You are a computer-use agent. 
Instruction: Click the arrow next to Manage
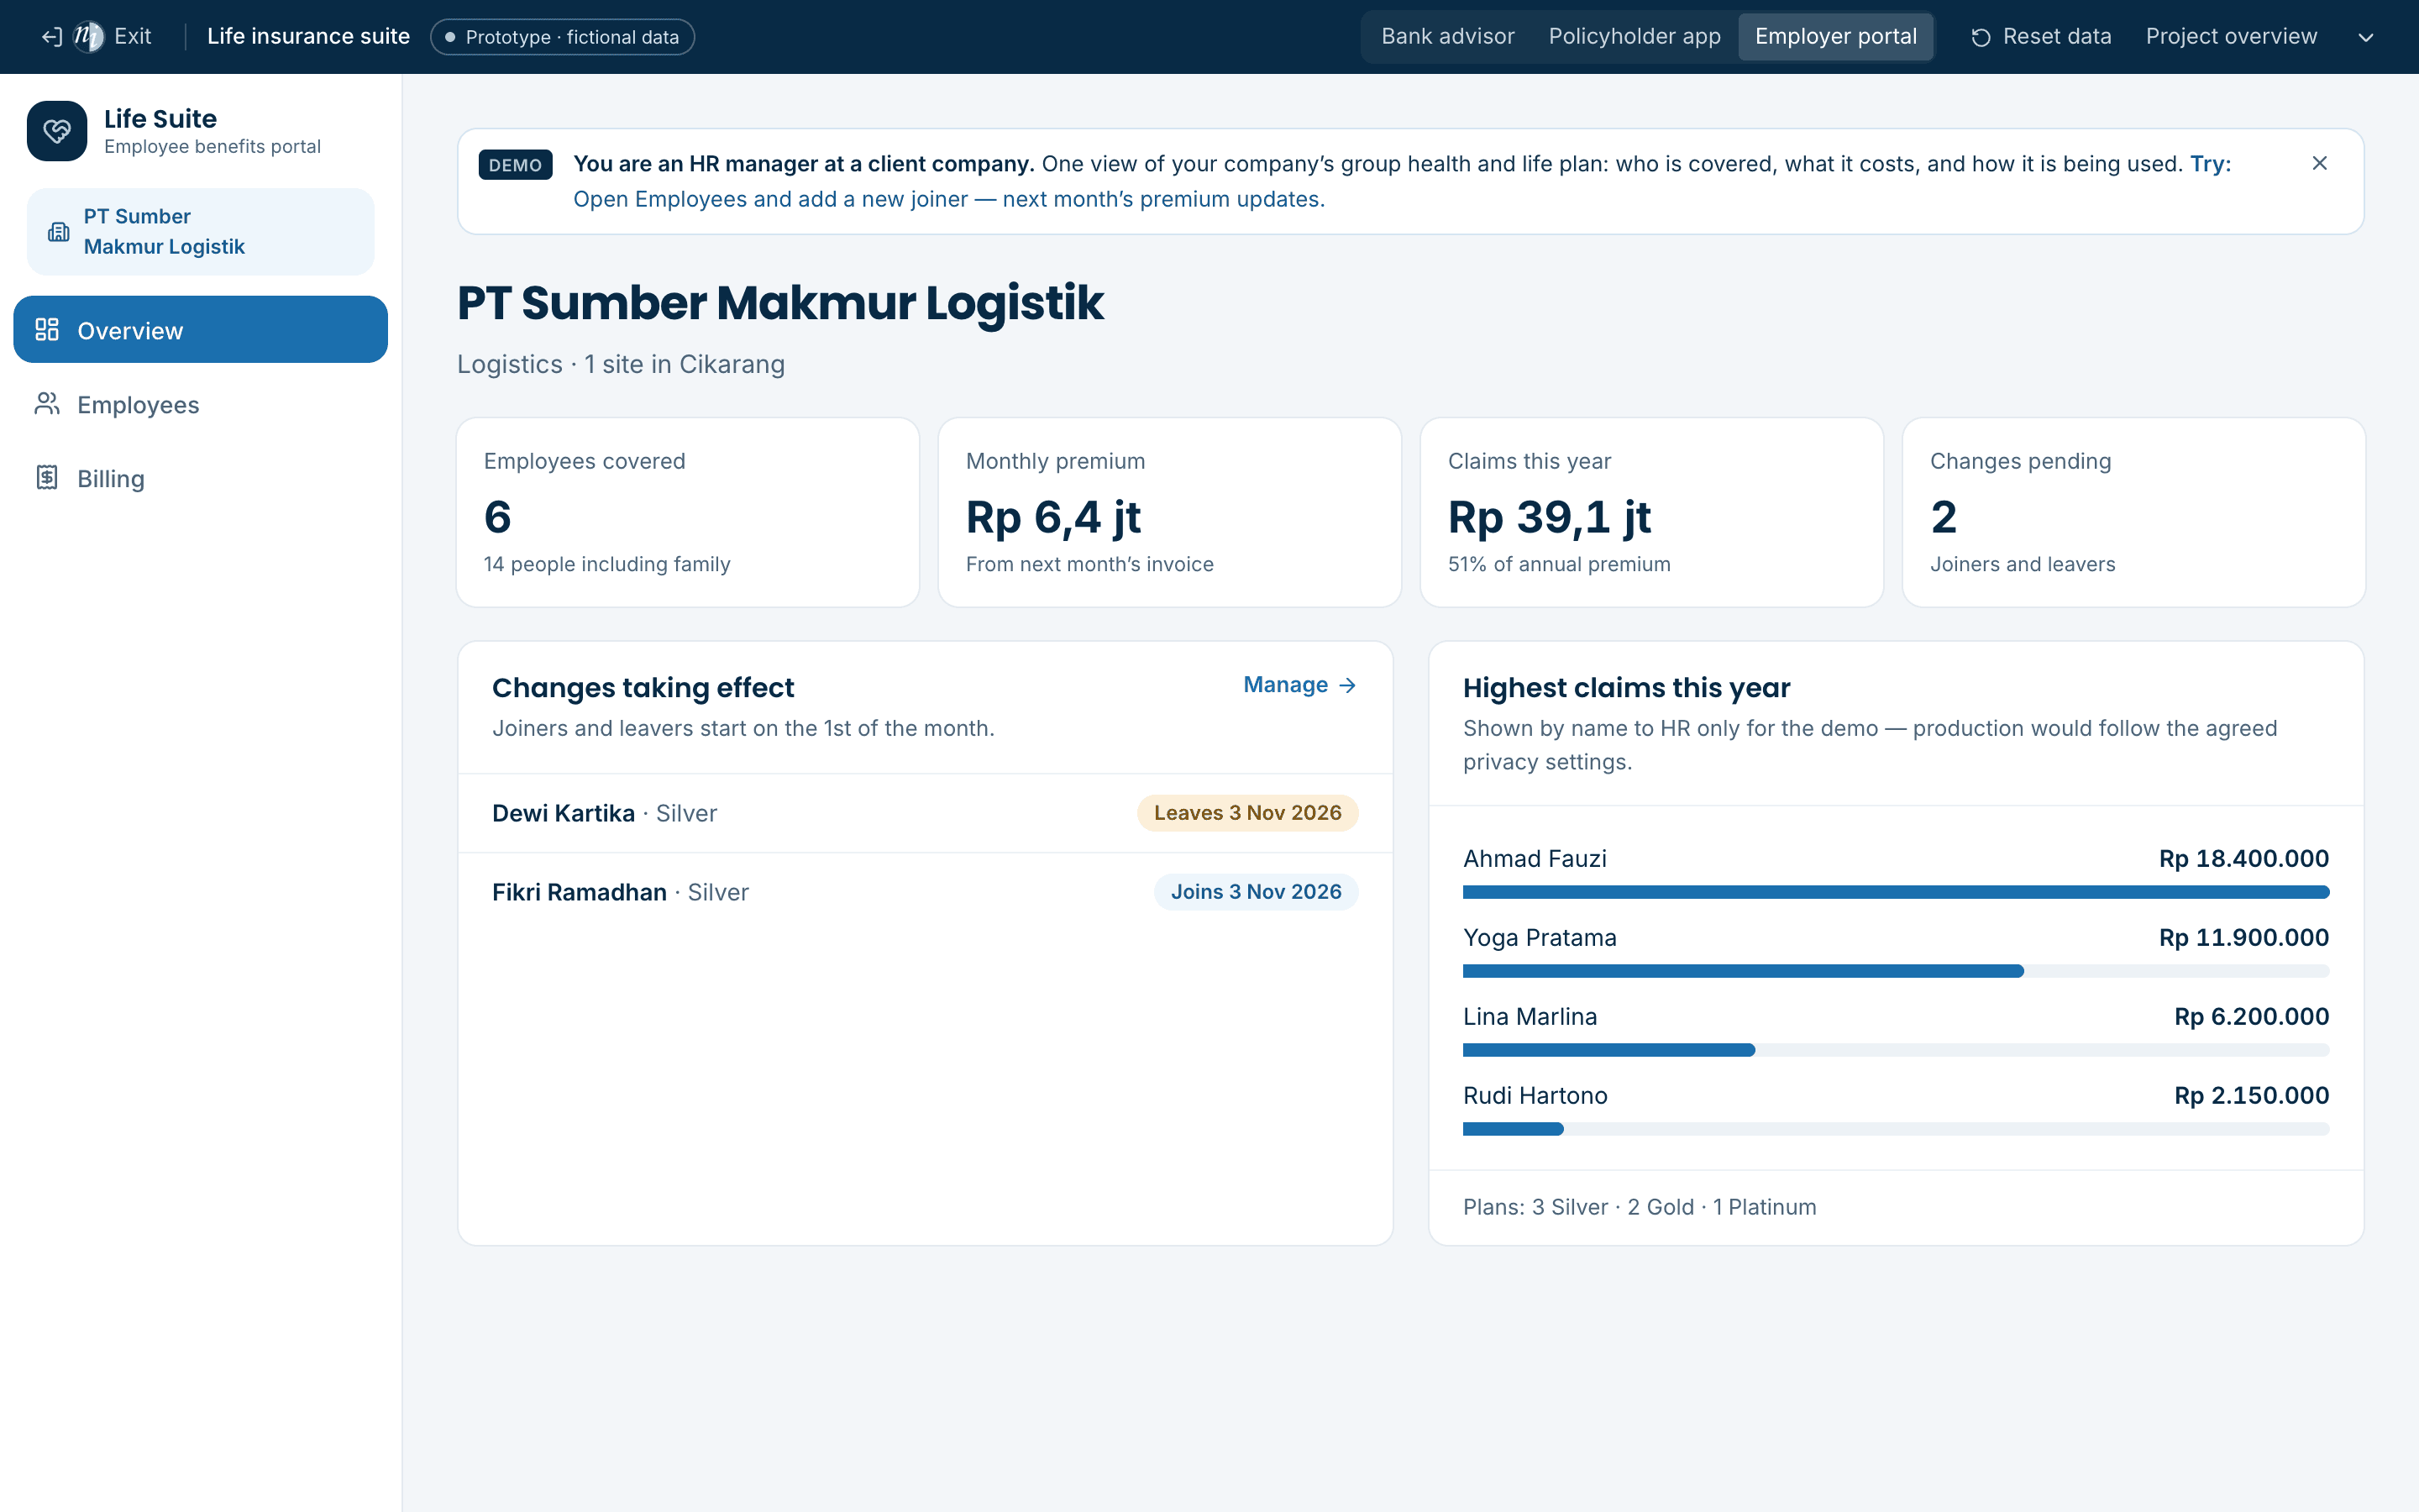(x=1347, y=685)
